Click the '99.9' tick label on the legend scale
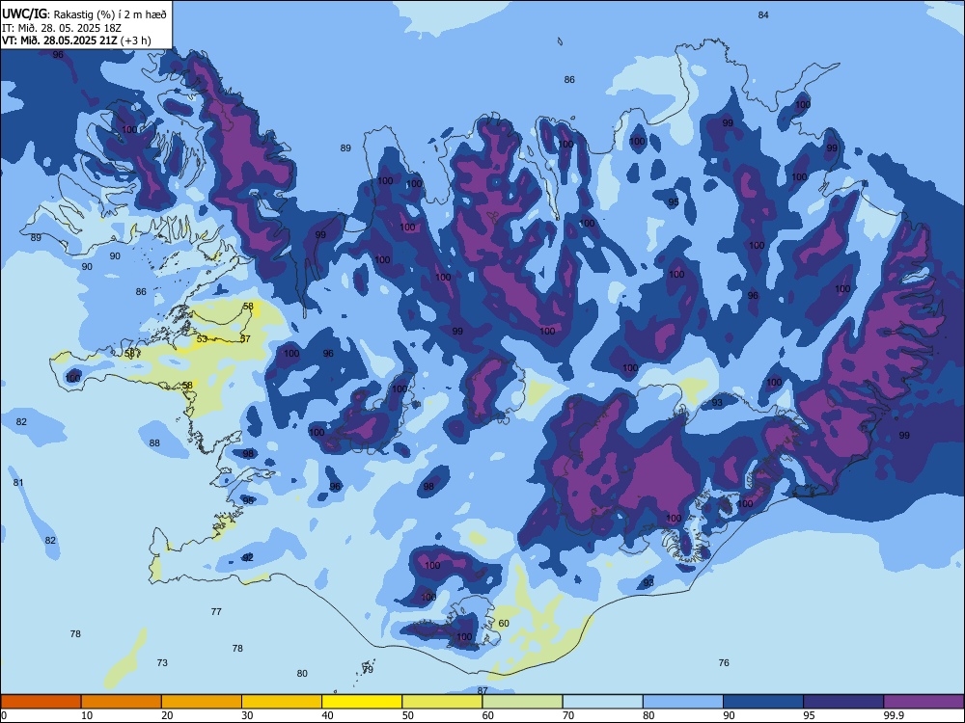965x723 pixels. [893, 715]
